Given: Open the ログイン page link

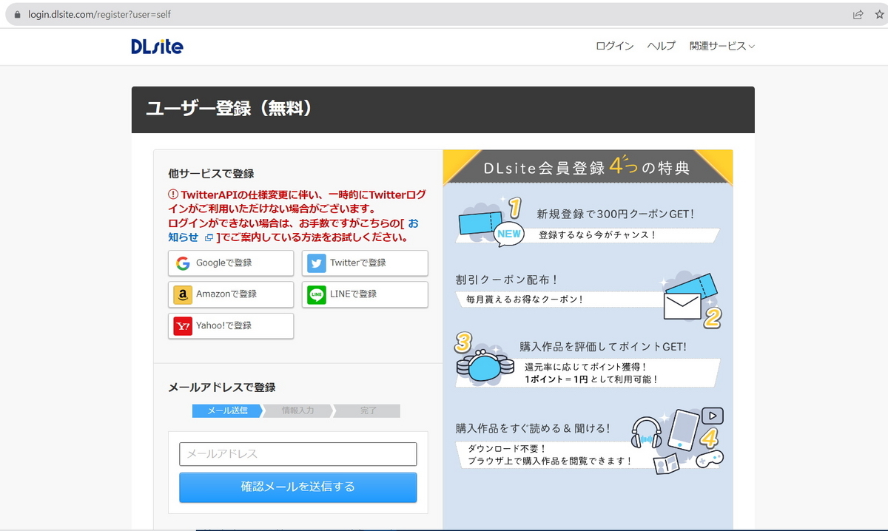Looking at the screenshot, I should coord(614,46).
